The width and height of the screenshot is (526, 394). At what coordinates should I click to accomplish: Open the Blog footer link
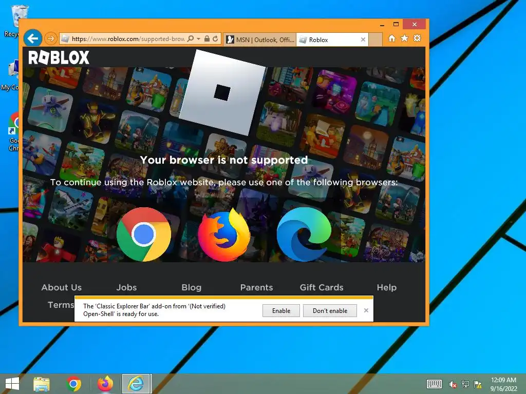tap(191, 287)
